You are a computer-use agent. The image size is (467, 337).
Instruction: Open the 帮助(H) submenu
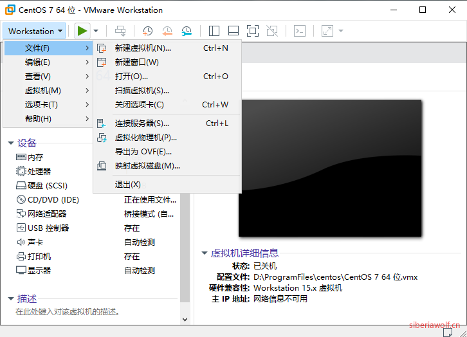(x=48, y=119)
